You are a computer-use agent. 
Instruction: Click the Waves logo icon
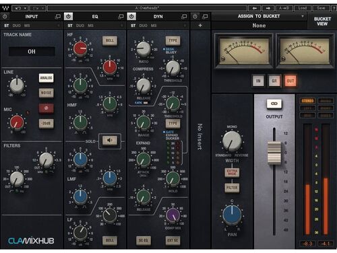(5, 9)
